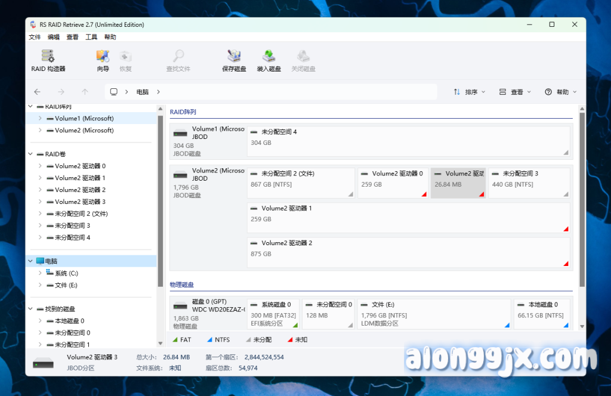611x396 pixels.
Task: Open the RAID 构造器 toolbar icon
Action: (48, 57)
